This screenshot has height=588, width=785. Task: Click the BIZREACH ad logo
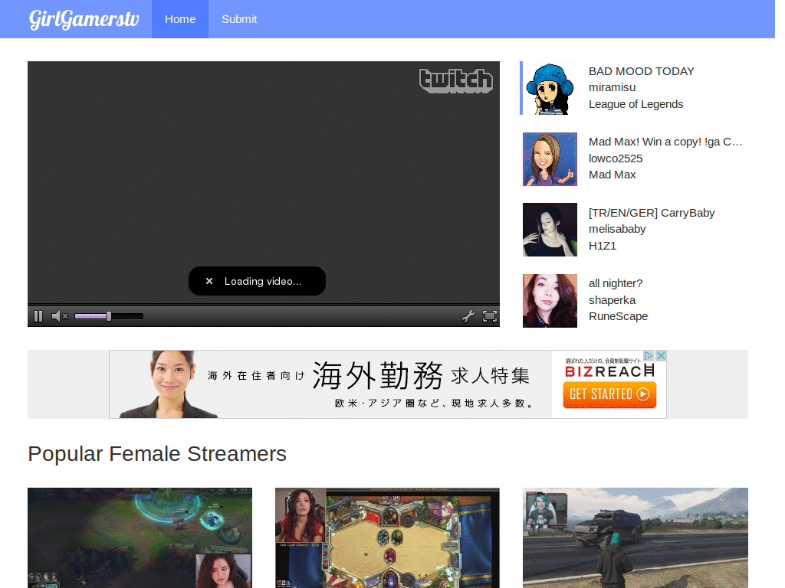[x=609, y=371]
